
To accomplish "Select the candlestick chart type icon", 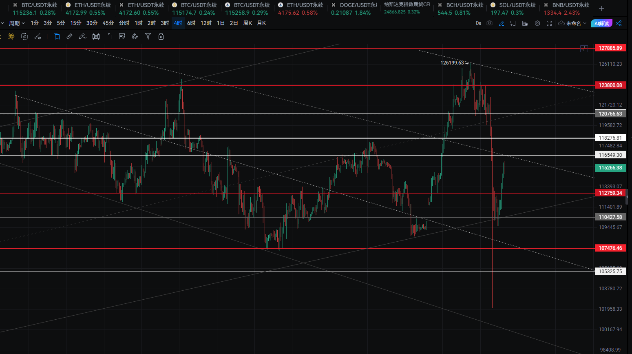I will 96,37.
